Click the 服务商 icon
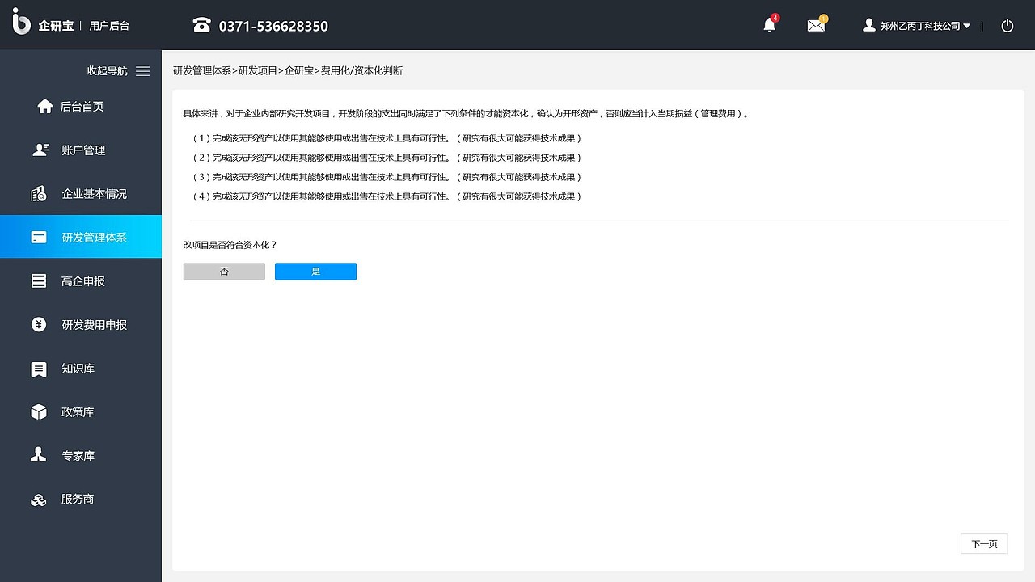The height and width of the screenshot is (582, 1035). click(x=39, y=500)
